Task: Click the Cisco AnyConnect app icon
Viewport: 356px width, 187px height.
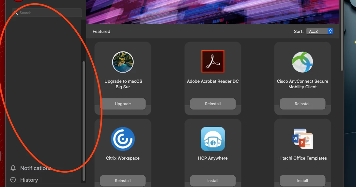Action: click(302, 62)
